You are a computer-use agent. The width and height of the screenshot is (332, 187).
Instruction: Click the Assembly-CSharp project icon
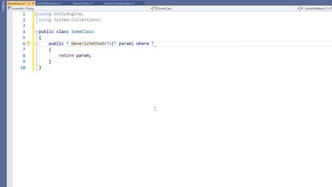pos(9,8)
